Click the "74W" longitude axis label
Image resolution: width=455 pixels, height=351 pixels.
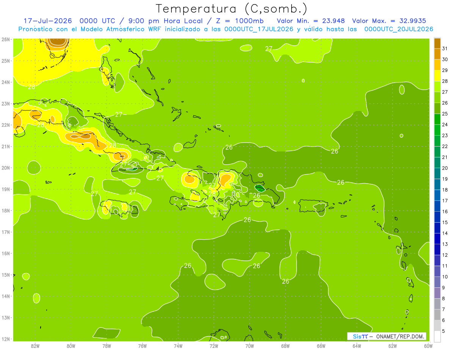178,346
